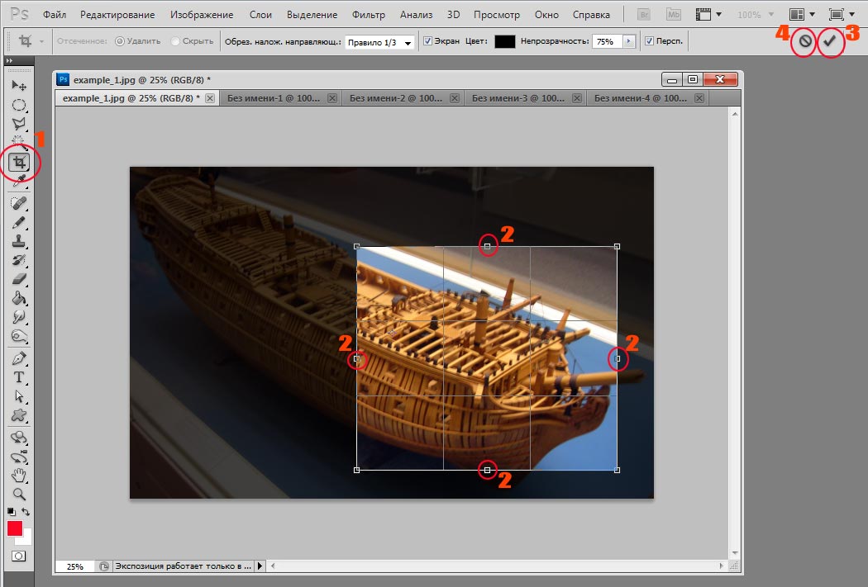The height and width of the screenshot is (587, 868).
Task: Select the Brush tool
Action: 18,222
